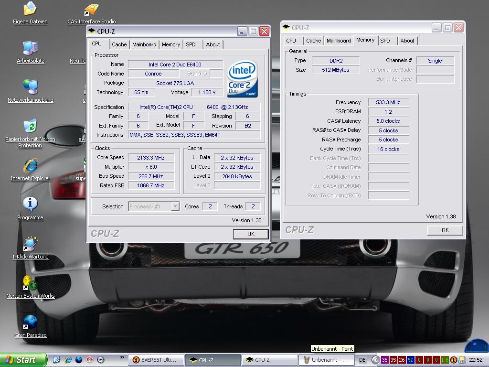Viewport: 489px width, 367px height.
Task: Click the Memory-tab CPU-Z window's title icon
Action: [286, 27]
